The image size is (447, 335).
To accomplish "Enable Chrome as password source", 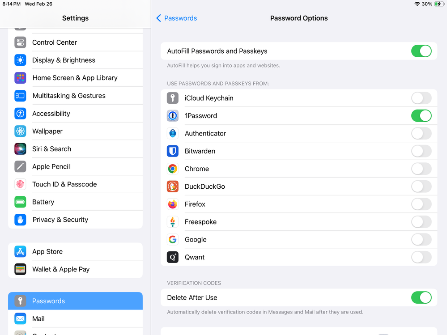I will click(421, 169).
